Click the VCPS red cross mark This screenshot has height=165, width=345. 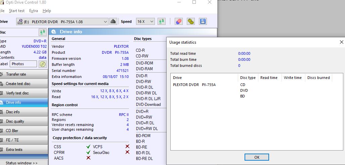pos(127,146)
